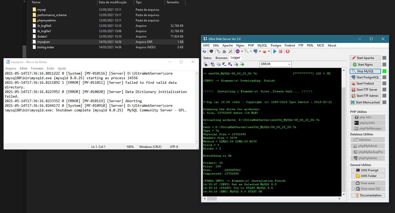Decrease logger font size with F- icon

click(224, 64)
